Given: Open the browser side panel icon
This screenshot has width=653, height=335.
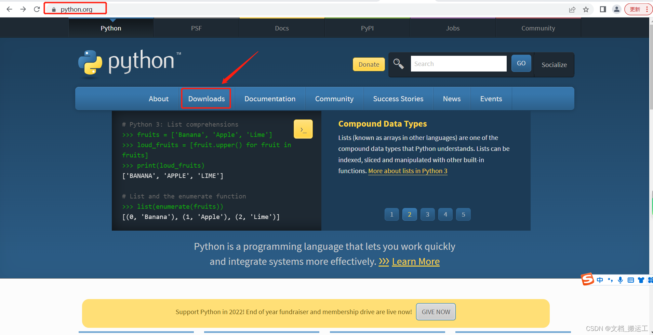Looking at the screenshot, I should pyautogui.click(x=603, y=9).
